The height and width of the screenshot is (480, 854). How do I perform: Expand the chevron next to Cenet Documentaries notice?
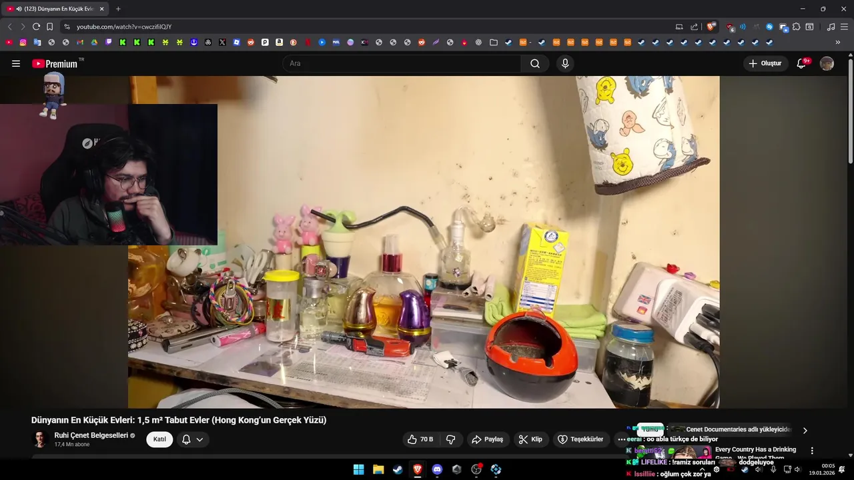(805, 430)
